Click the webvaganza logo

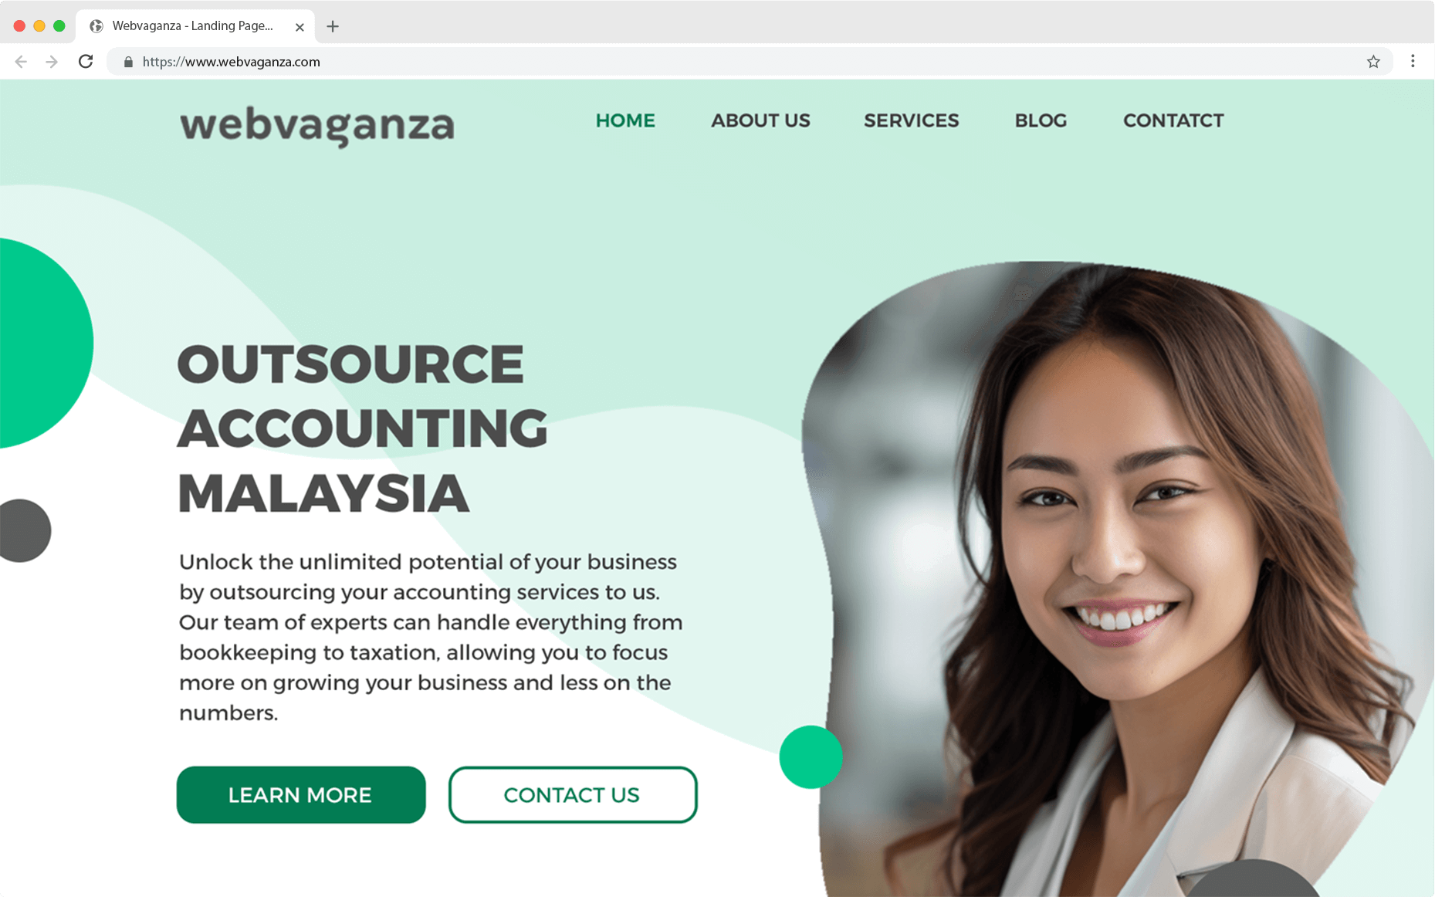pos(317,125)
